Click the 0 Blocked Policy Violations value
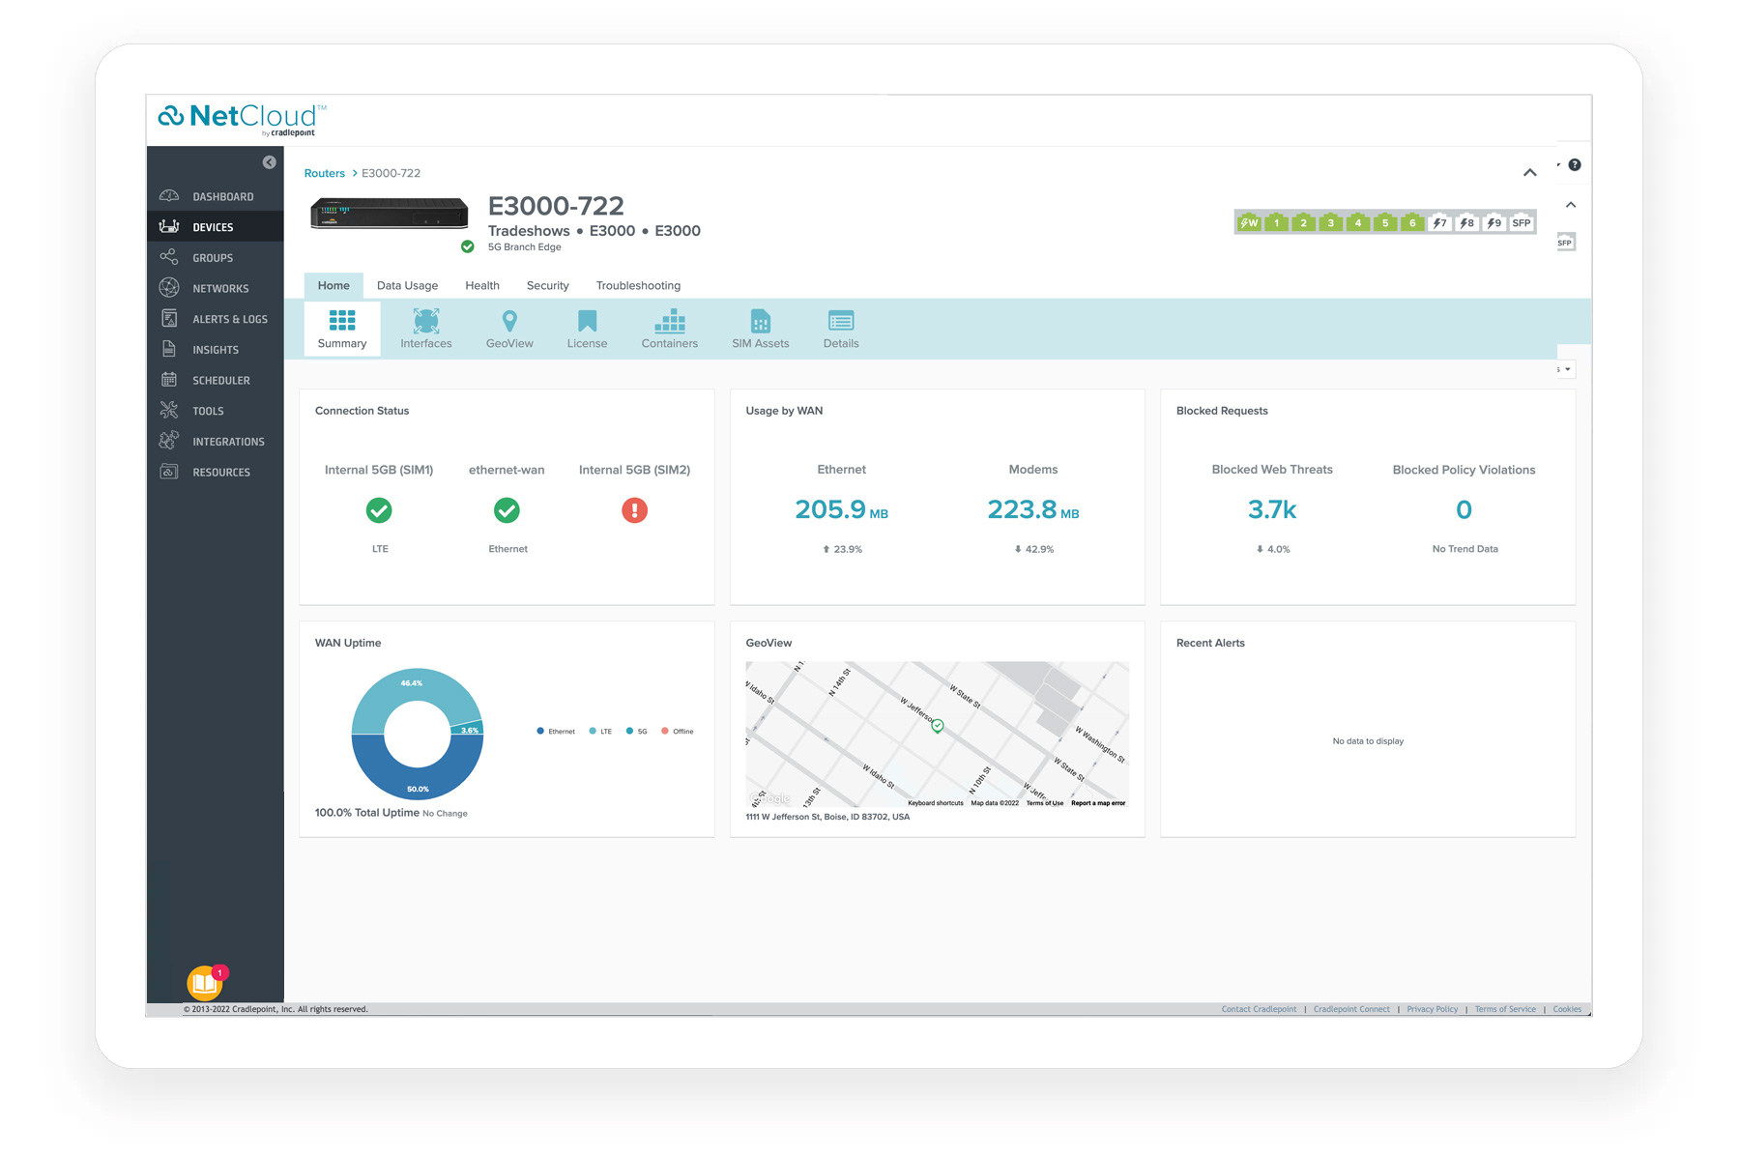1740x1155 pixels. (1464, 509)
